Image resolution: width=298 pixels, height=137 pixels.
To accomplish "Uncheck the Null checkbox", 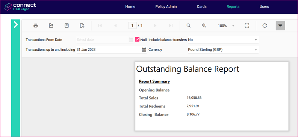I will tap(137, 39).
